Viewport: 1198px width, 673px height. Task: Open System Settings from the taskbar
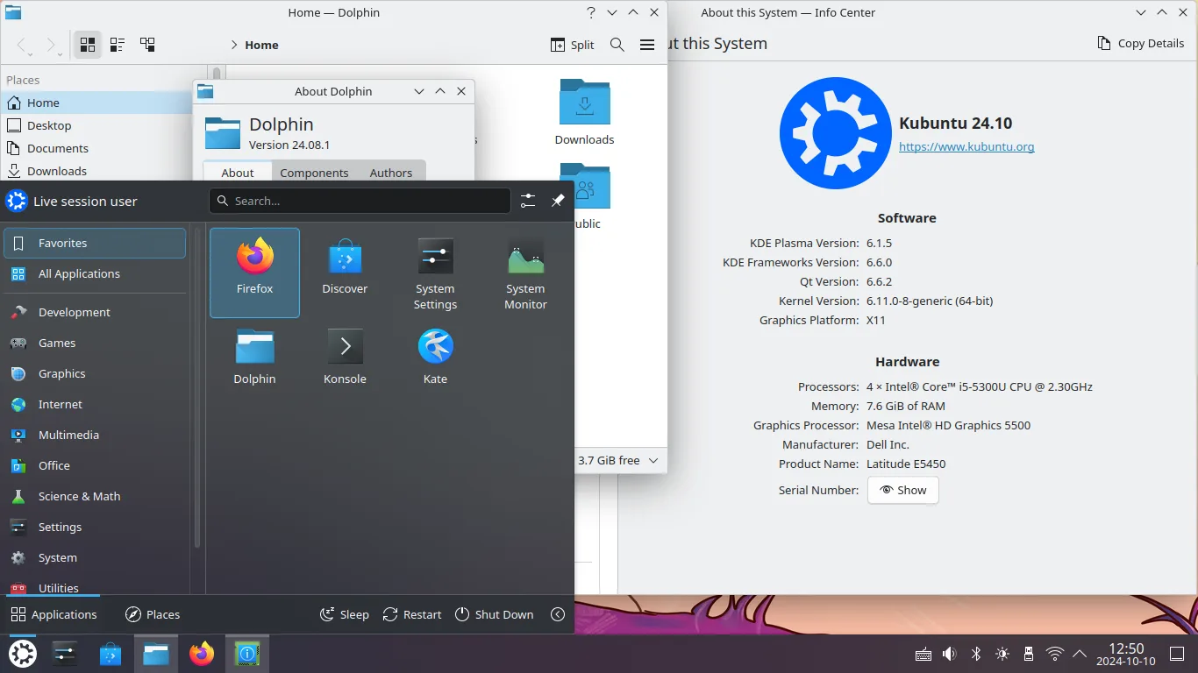point(65,654)
